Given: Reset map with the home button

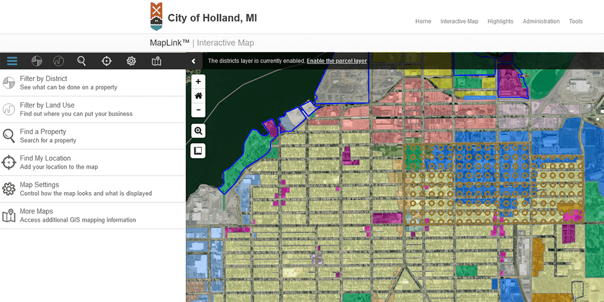Looking at the screenshot, I should tap(198, 95).
